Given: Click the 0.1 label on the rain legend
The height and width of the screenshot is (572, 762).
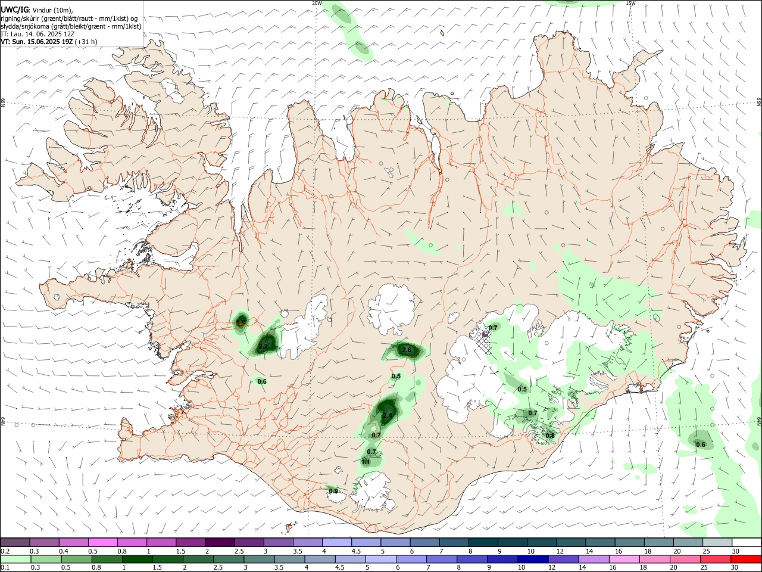Looking at the screenshot, I should [x=5, y=568].
